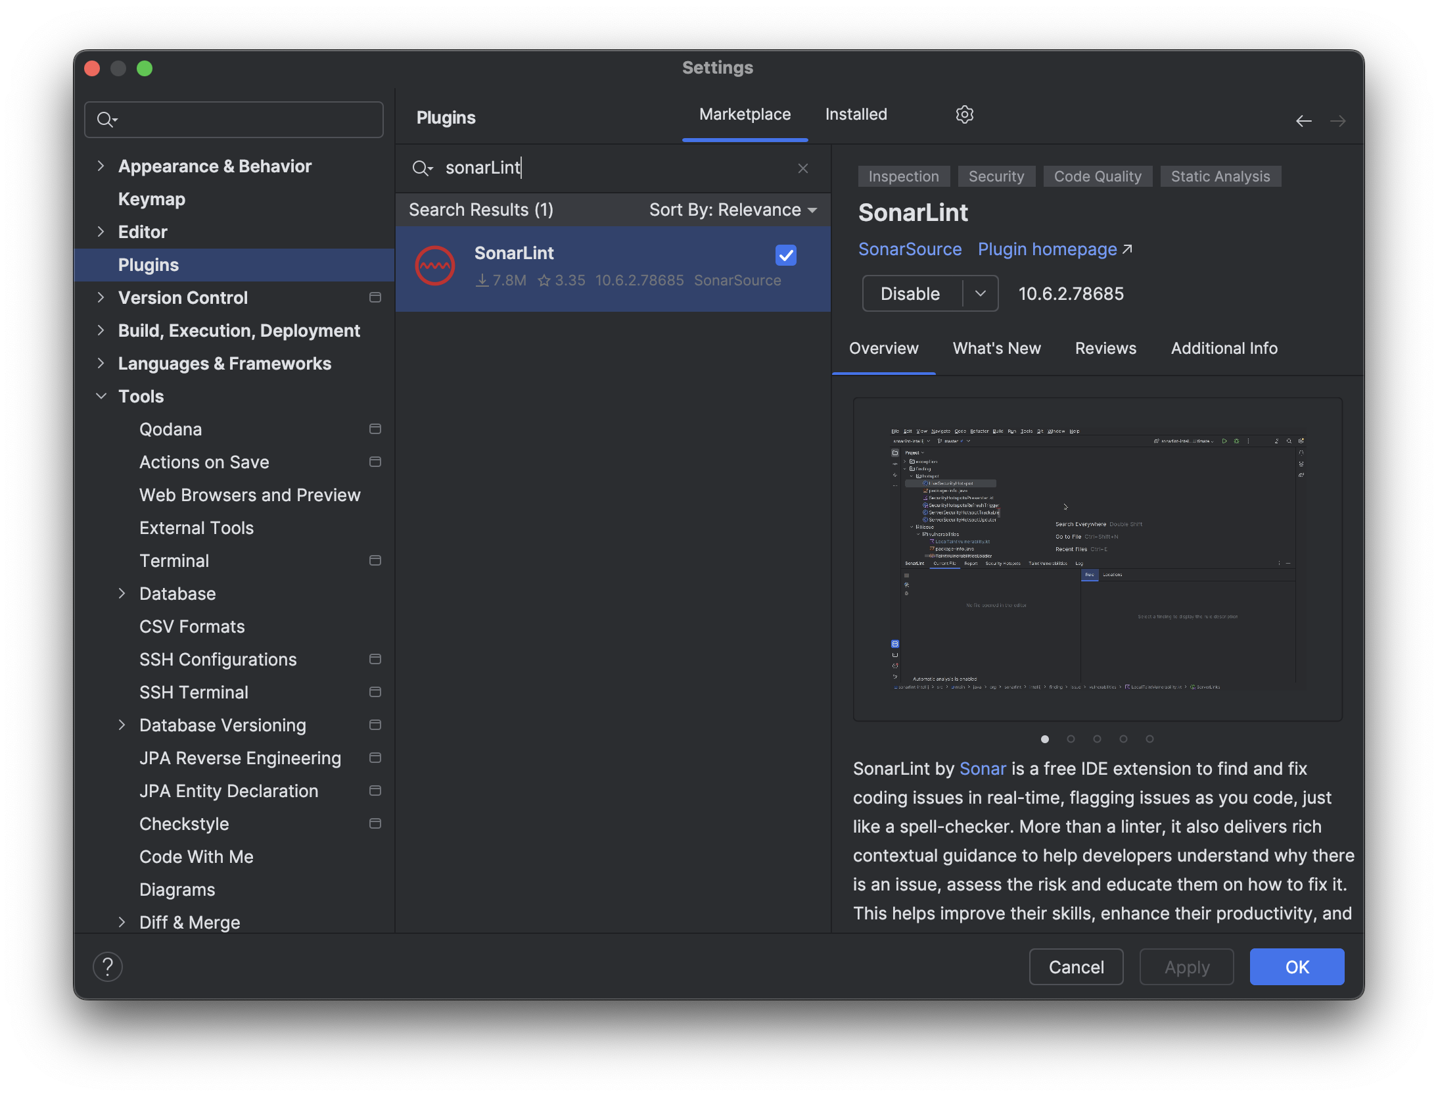The width and height of the screenshot is (1438, 1097).
Task: Click the plugins settings gear icon
Action: (x=964, y=114)
